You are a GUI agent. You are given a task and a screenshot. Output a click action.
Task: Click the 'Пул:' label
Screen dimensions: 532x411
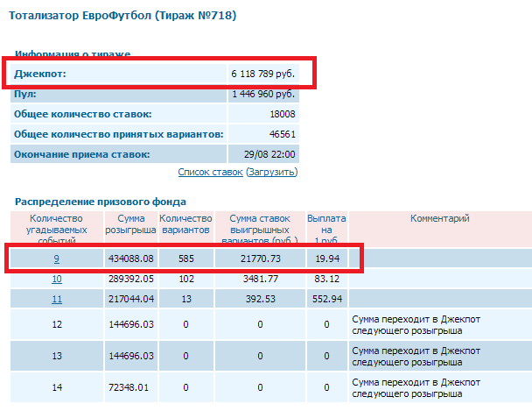point(25,94)
